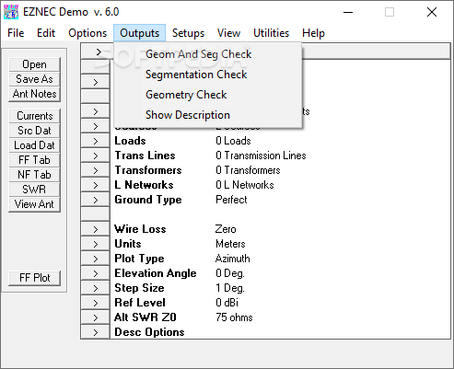Click the '75 ohms' value
Image resolution: width=454 pixels, height=369 pixels.
point(234,317)
